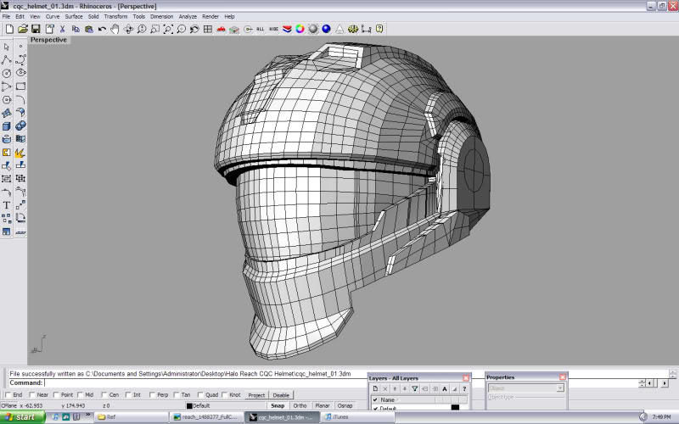
Task: Click the Select All icon
Action: coord(261,29)
